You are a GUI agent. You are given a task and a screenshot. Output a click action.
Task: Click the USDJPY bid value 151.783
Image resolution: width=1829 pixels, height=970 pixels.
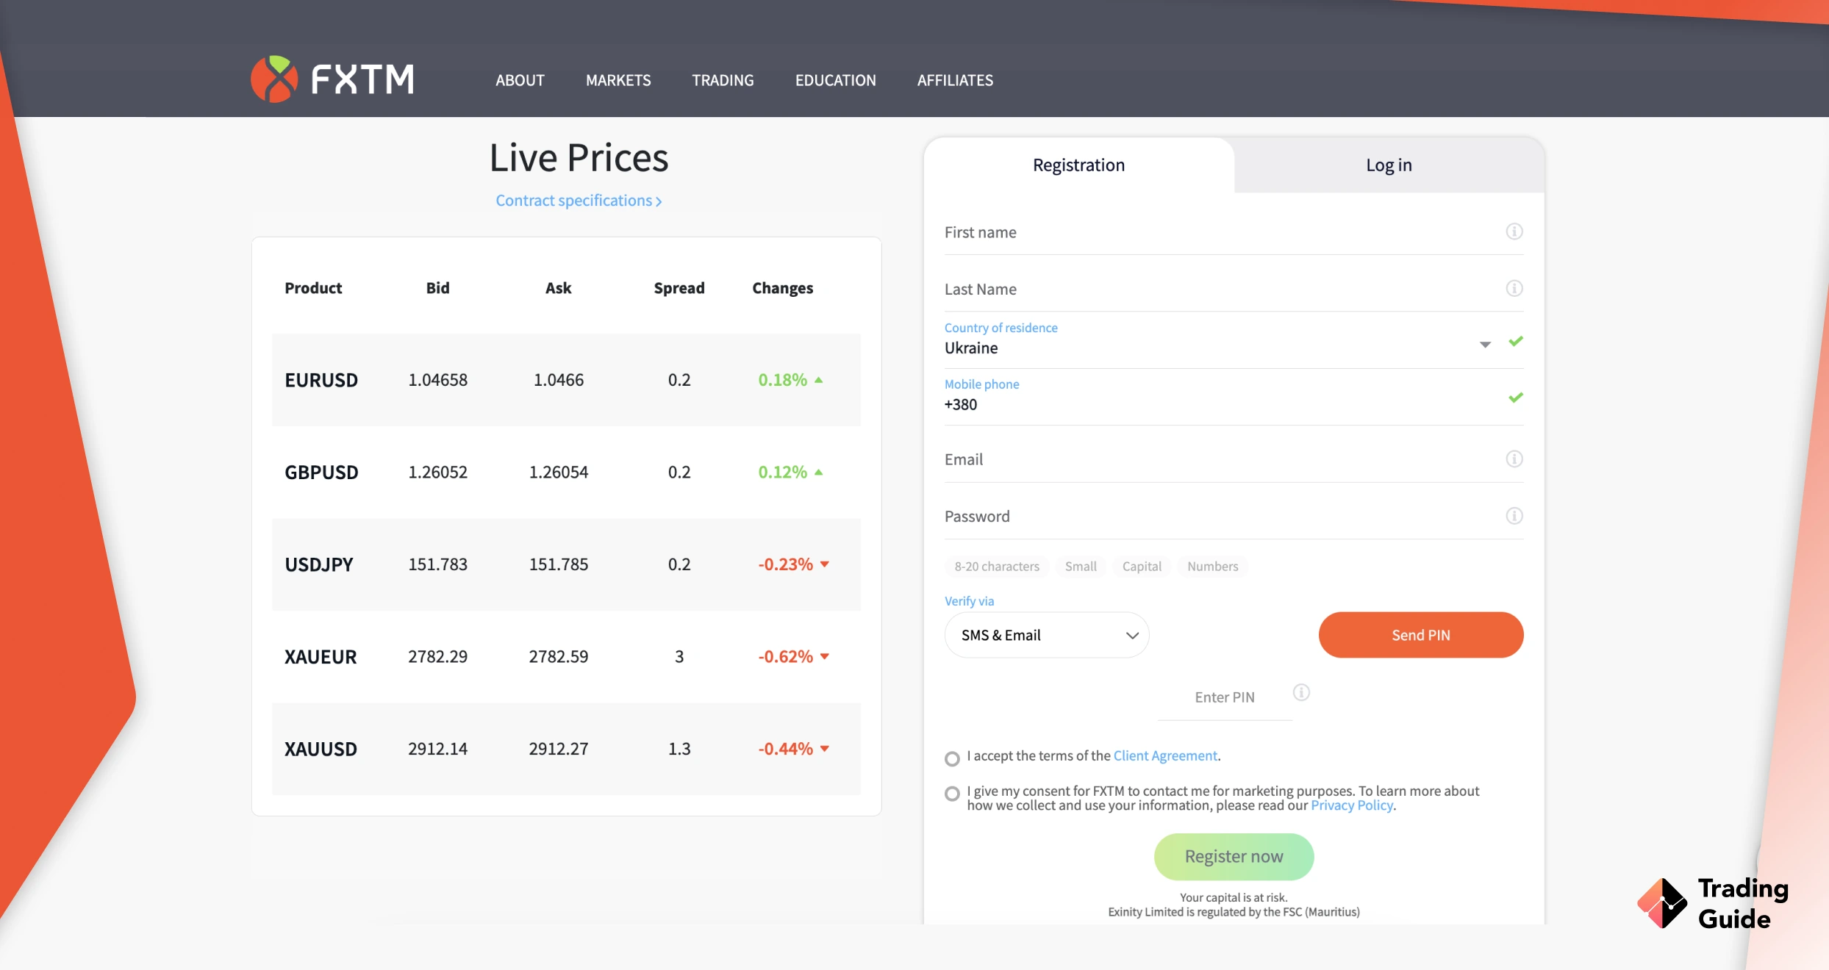click(x=437, y=564)
